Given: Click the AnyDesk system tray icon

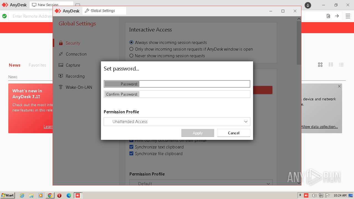Looking at the screenshot, I should (x=306, y=195).
